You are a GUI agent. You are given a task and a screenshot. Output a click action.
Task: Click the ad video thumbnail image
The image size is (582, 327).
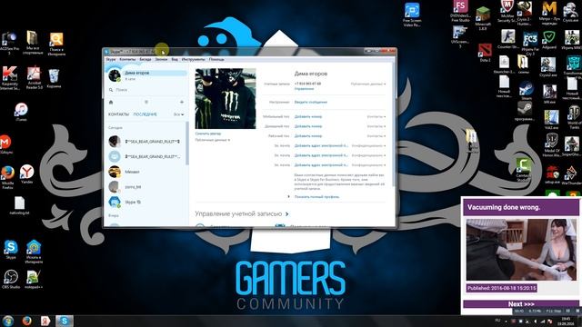(521, 250)
